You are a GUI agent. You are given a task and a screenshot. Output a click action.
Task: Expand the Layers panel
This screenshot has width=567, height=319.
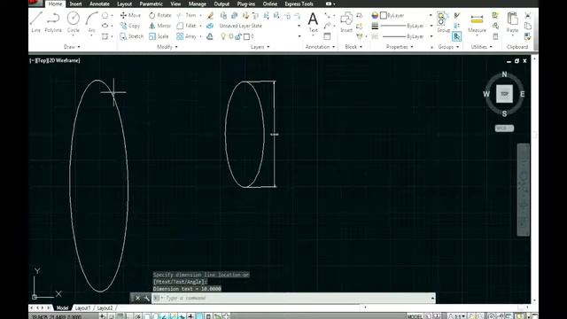click(x=260, y=47)
